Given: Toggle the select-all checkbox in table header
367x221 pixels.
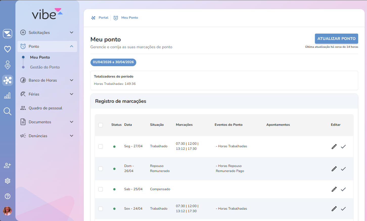Looking at the screenshot, I should point(101,125).
